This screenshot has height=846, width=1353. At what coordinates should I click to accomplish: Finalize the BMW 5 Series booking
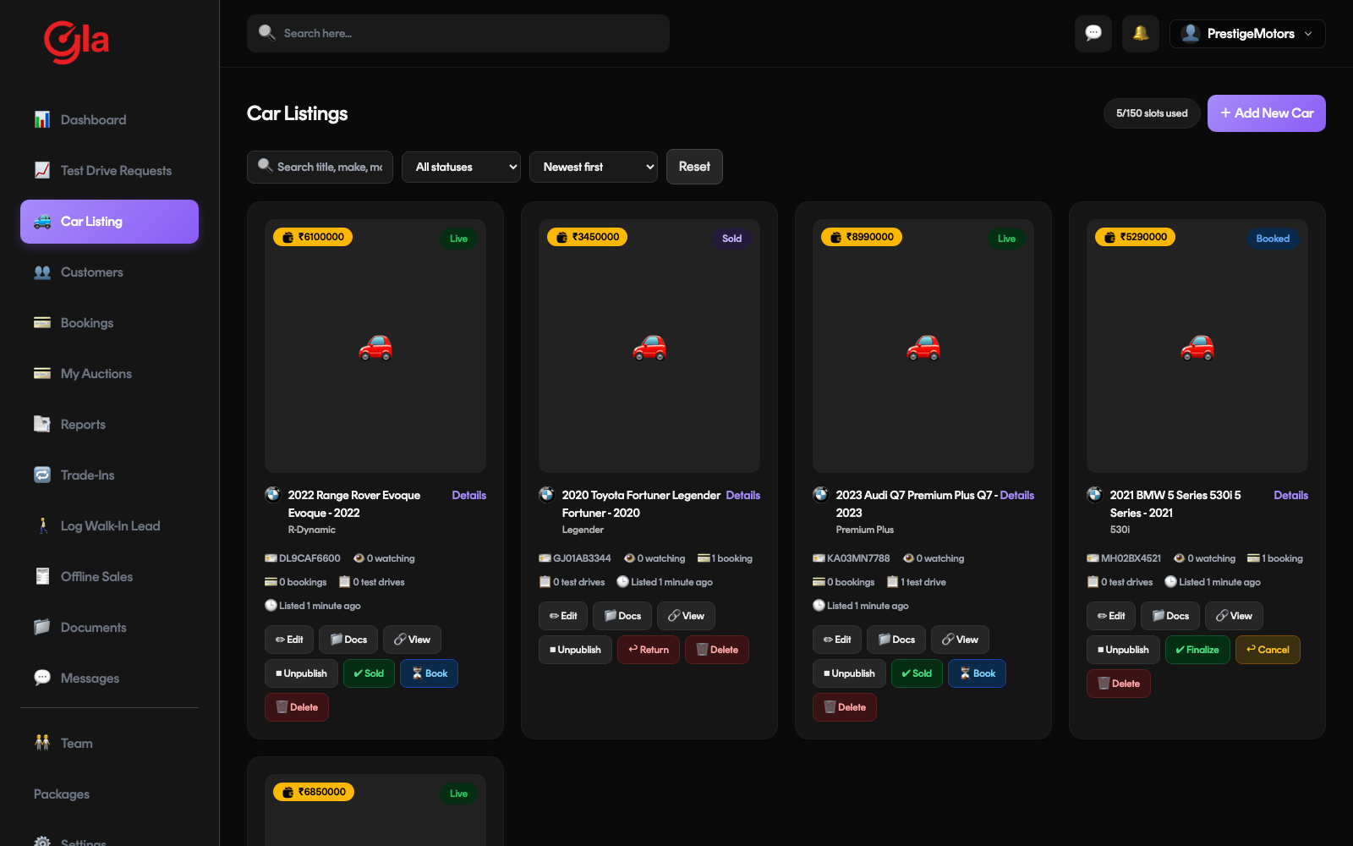[1197, 650]
